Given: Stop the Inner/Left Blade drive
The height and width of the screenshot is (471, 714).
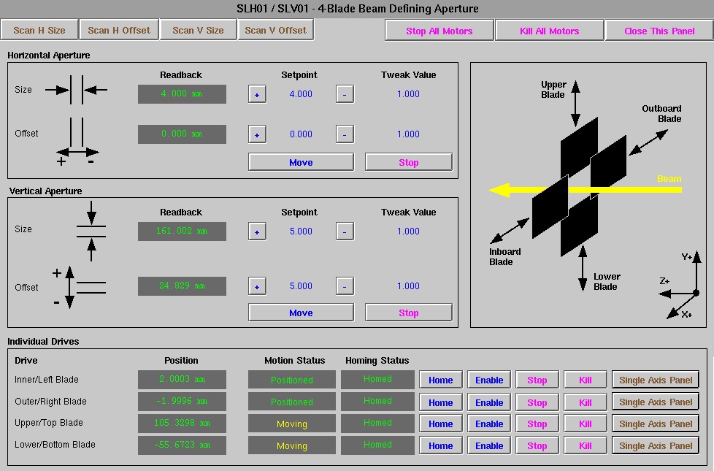Looking at the screenshot, I should 537,380.
